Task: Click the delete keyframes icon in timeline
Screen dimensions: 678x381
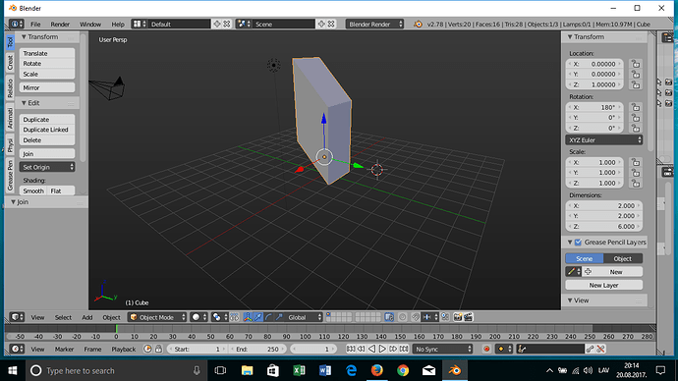Action: point(601,349)
